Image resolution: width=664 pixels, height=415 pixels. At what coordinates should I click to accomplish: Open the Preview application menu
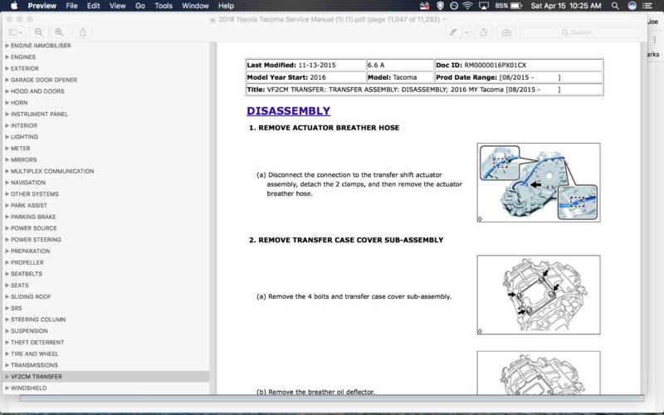click(x=42, y=6)
